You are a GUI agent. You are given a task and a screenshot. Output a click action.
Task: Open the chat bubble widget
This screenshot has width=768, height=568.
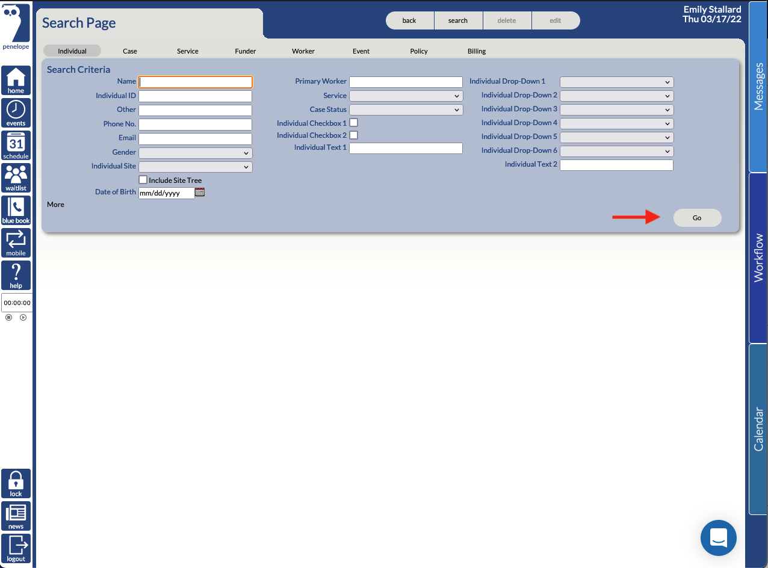(x=719, y=538)
